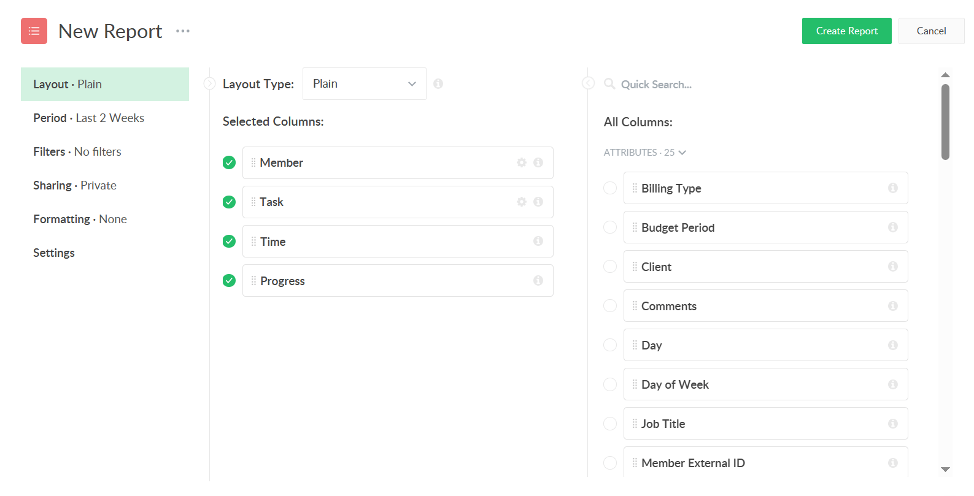Viewport: 974px width, 496px height.
Task: Click info icon for Client
Action: coord(893,266)
